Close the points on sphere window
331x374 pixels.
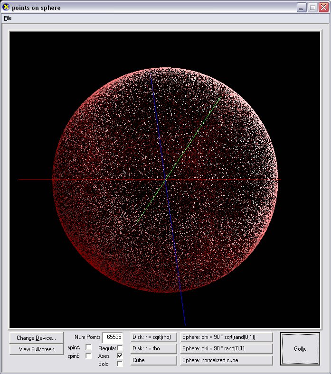click(x=322, y=8)
